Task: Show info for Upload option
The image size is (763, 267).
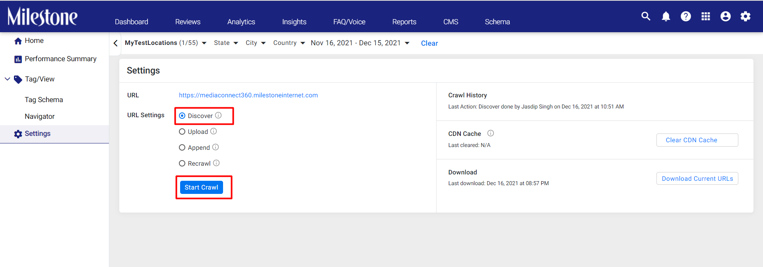Action: point(214,131)
